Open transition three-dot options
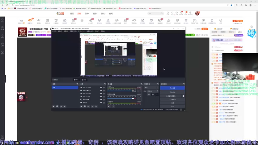The width and height of the screenshot is (258, 145). pos(157,94)
